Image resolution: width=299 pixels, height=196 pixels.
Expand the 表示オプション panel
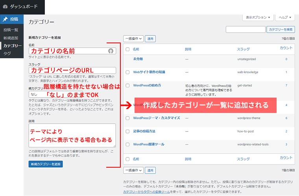tap(258, 17)
